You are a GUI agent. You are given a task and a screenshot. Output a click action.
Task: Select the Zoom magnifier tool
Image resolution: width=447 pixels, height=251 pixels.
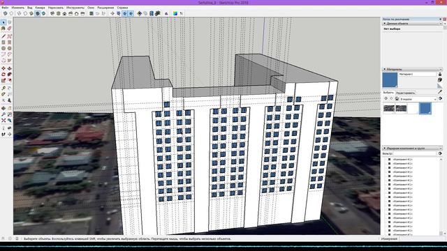coord(3,114)
